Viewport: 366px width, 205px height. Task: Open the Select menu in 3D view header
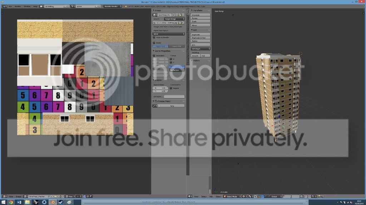click(x=204, y=196)
